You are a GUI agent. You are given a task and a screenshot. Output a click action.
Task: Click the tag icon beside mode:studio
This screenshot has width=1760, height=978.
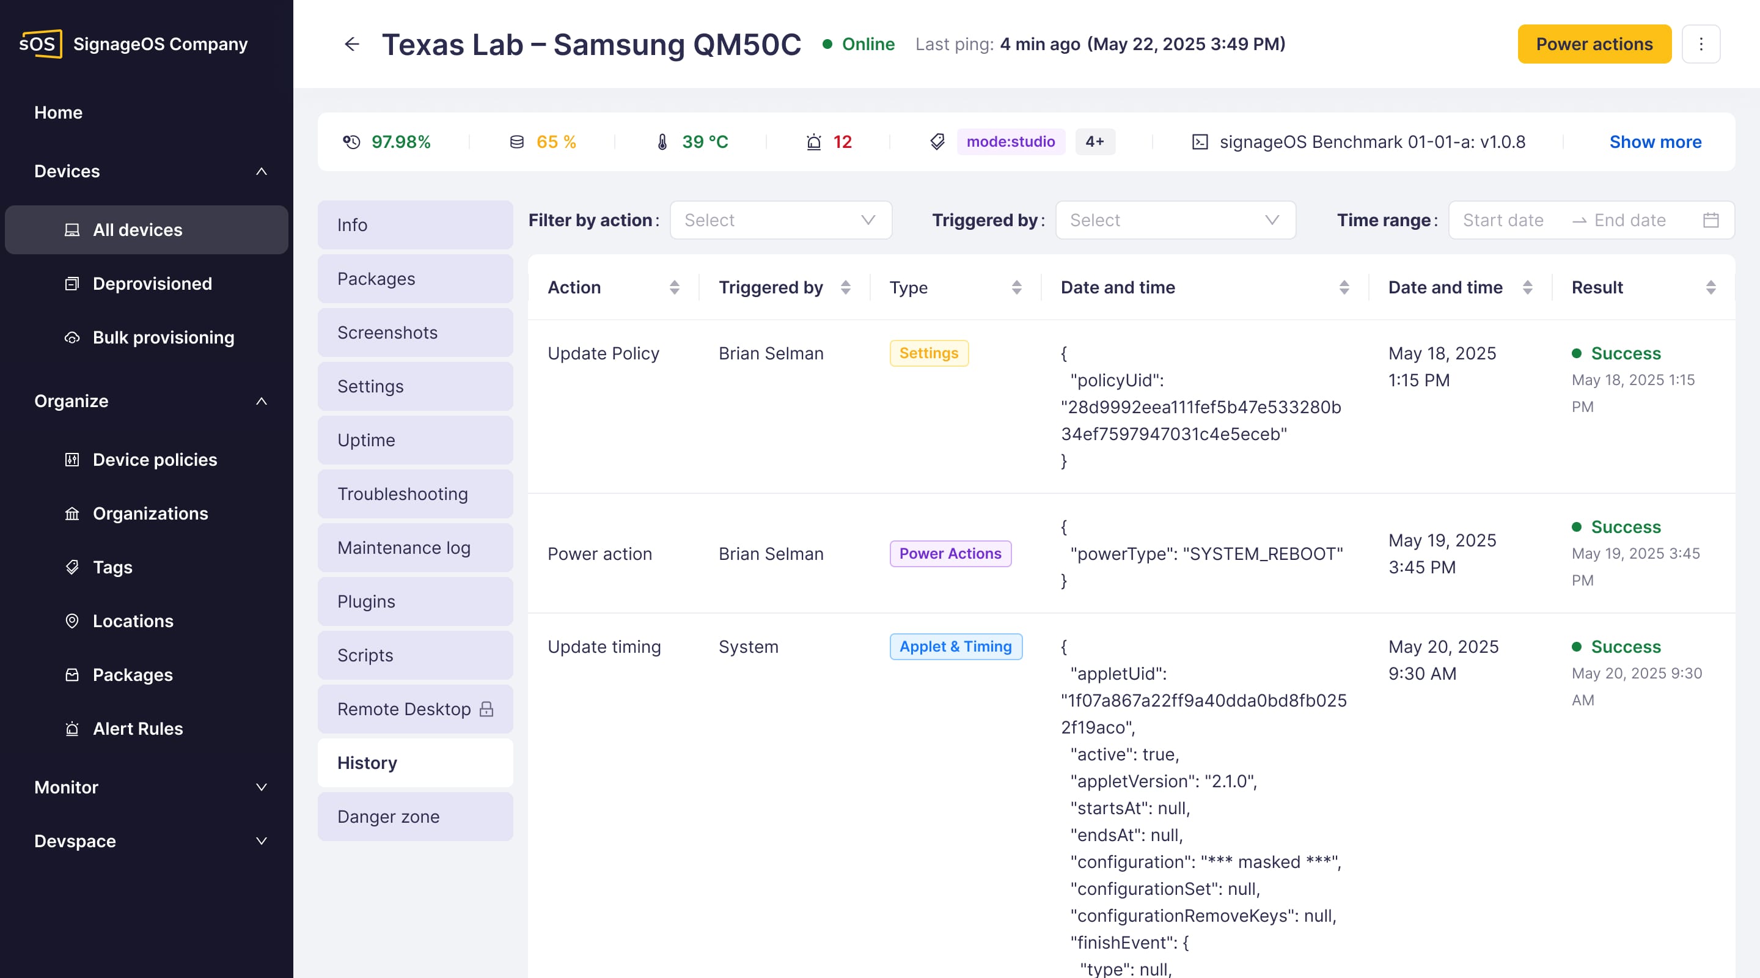[x=937, y=142]
